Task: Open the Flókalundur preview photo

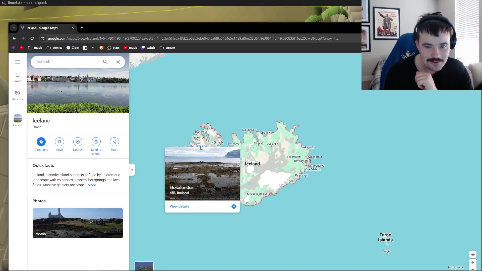Action: click(202, 174)
